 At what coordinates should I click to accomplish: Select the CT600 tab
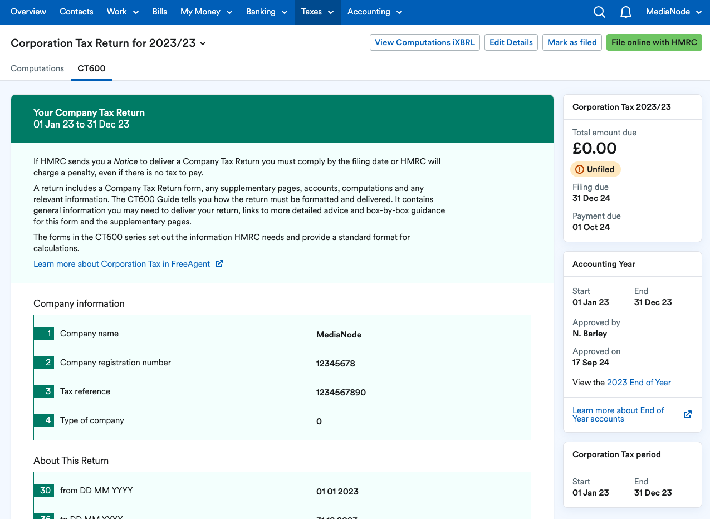[x=91, y=68]
